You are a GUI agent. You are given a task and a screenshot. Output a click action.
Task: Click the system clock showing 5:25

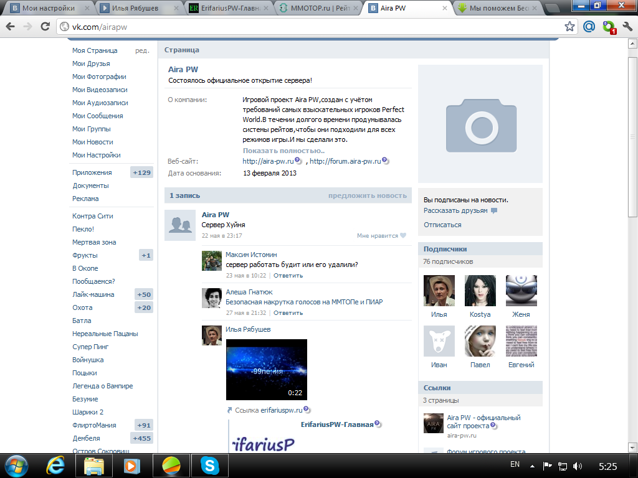pos(608,466)
